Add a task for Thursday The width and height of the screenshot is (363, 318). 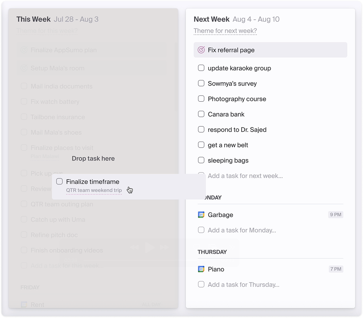(x=243, y=285)
